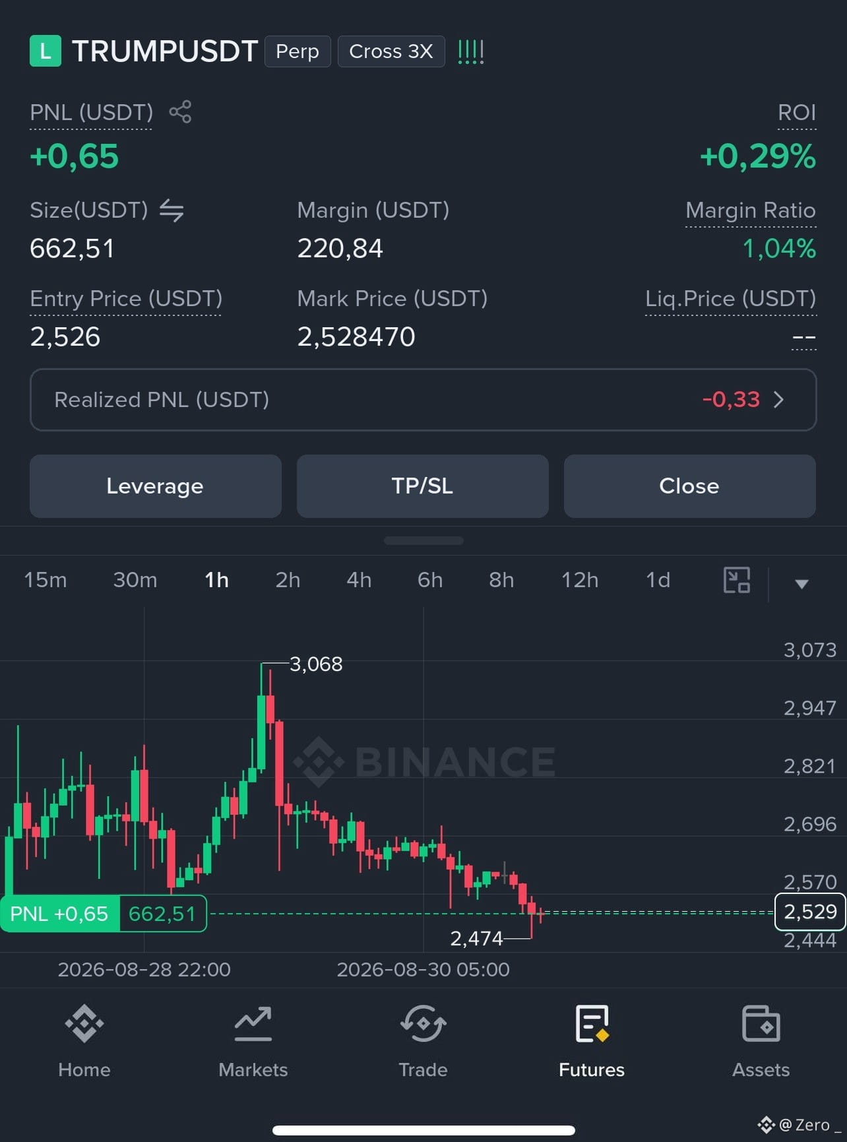Tap the Entry Price (USDT) label
This screenshot has width=847, height=1142.
pyautogui.click(x=126, y=299)
